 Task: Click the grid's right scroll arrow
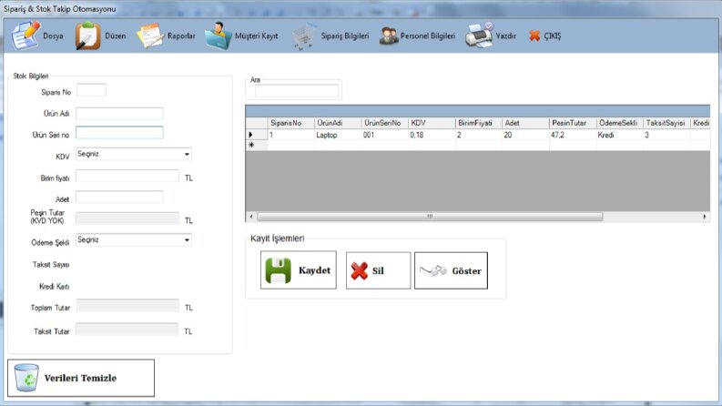pos(705,217)
